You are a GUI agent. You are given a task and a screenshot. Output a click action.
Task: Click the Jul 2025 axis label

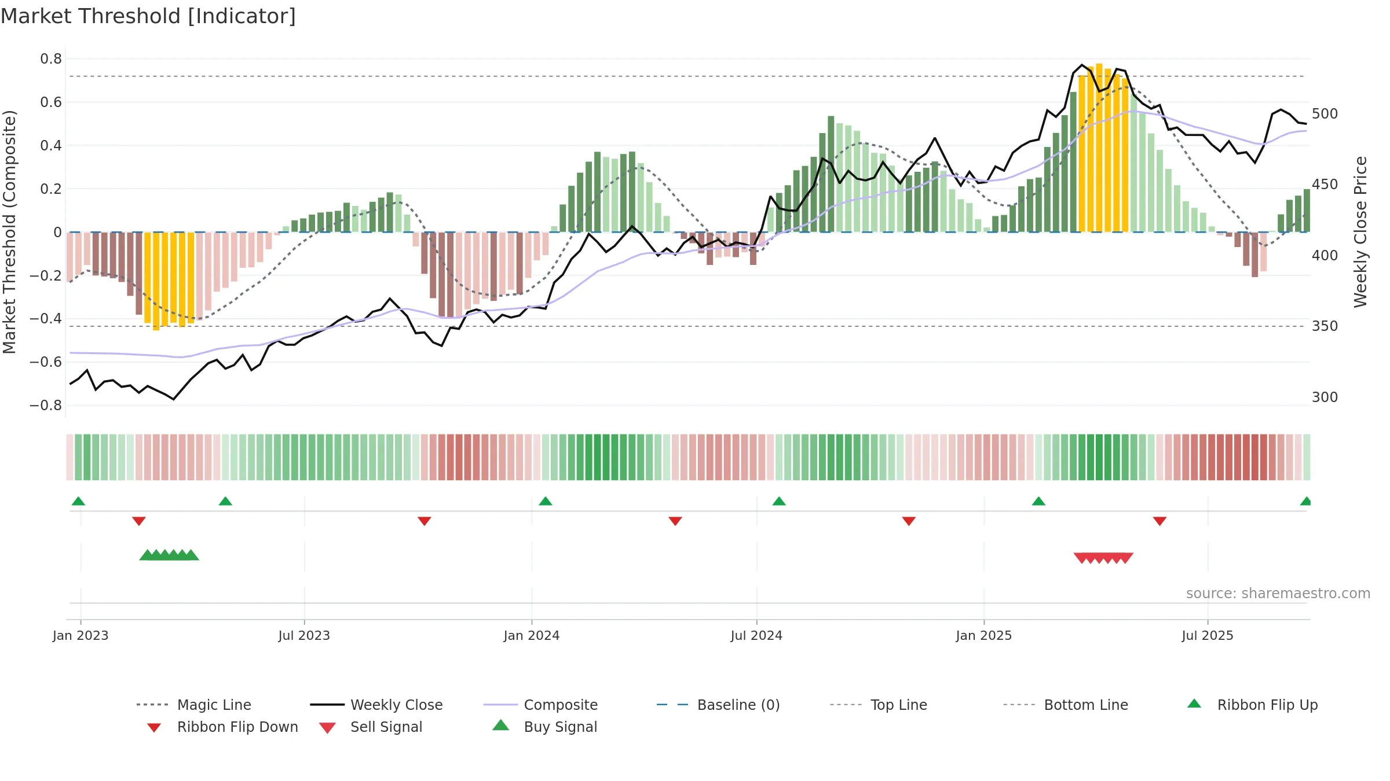click(x=1208, y=636)
